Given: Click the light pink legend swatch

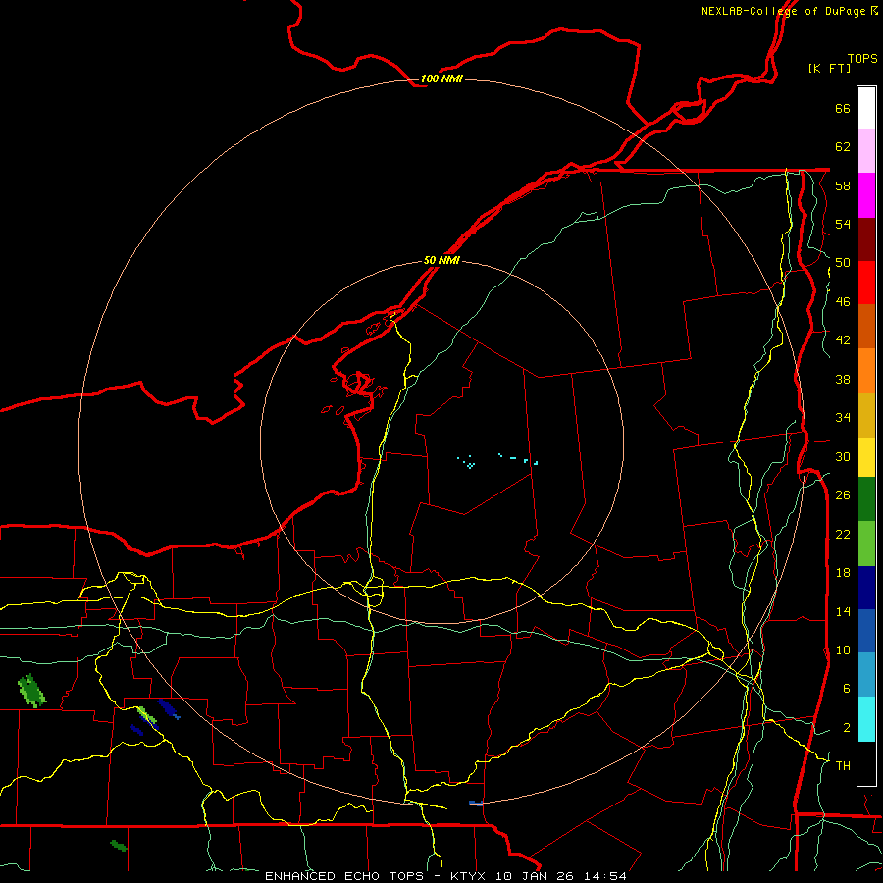Looking at the screenshot, I should pyautogui.click(x=866, y=150).
